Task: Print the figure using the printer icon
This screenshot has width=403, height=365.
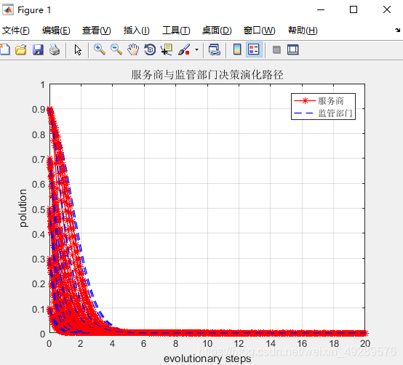Action: click(x=55, y=49)
